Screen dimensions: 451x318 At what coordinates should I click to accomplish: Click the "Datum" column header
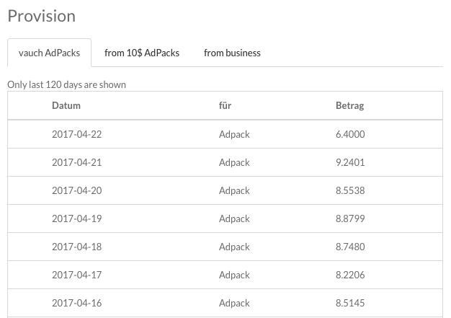click(66, 105)
